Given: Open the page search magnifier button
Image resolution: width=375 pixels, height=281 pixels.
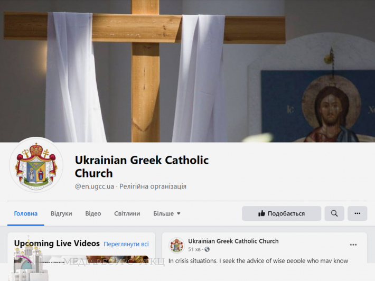Looking at the screenshot, I should 334,213.
